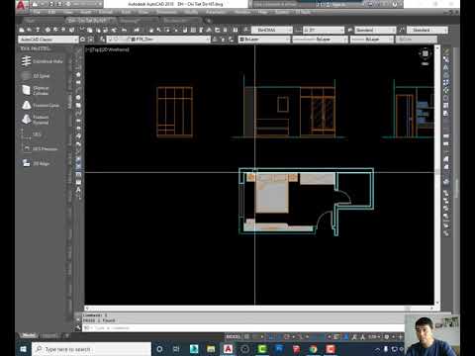Viewport: 475px width, 356px height.
Task: Open the Draw menu
Action: 143,12
